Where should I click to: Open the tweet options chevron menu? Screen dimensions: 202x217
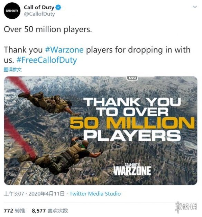(x=195, y=7)
